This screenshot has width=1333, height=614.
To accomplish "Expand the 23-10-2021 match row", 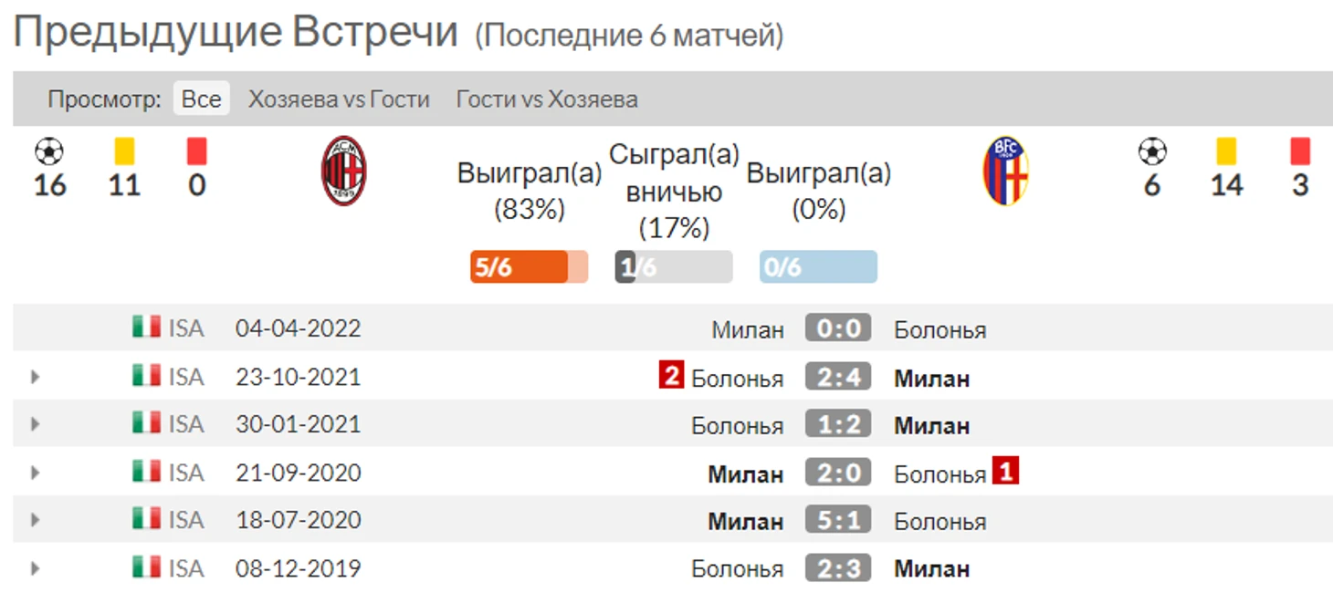I will [x=35, y=376].
